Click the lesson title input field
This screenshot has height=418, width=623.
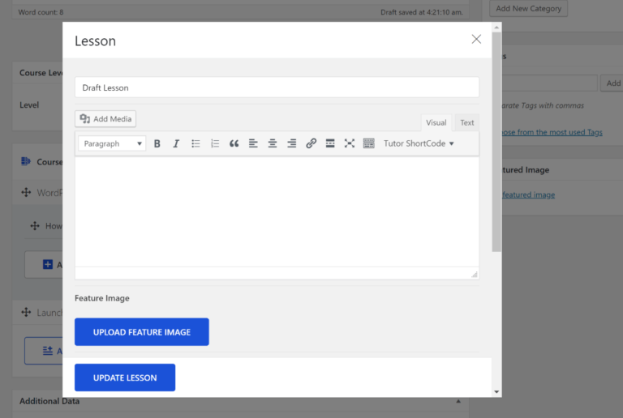(x=277, y=87)
